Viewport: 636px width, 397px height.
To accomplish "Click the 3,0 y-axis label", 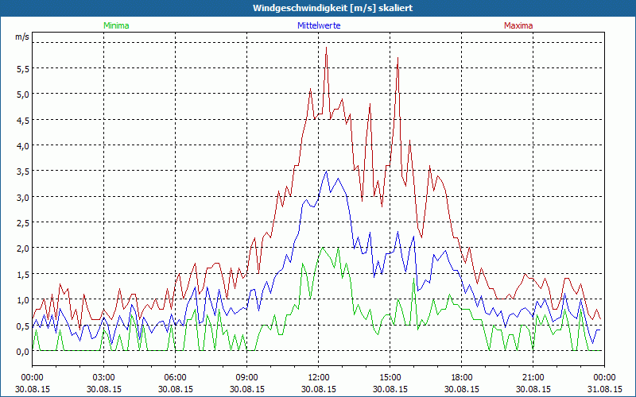I will [22, 198].
